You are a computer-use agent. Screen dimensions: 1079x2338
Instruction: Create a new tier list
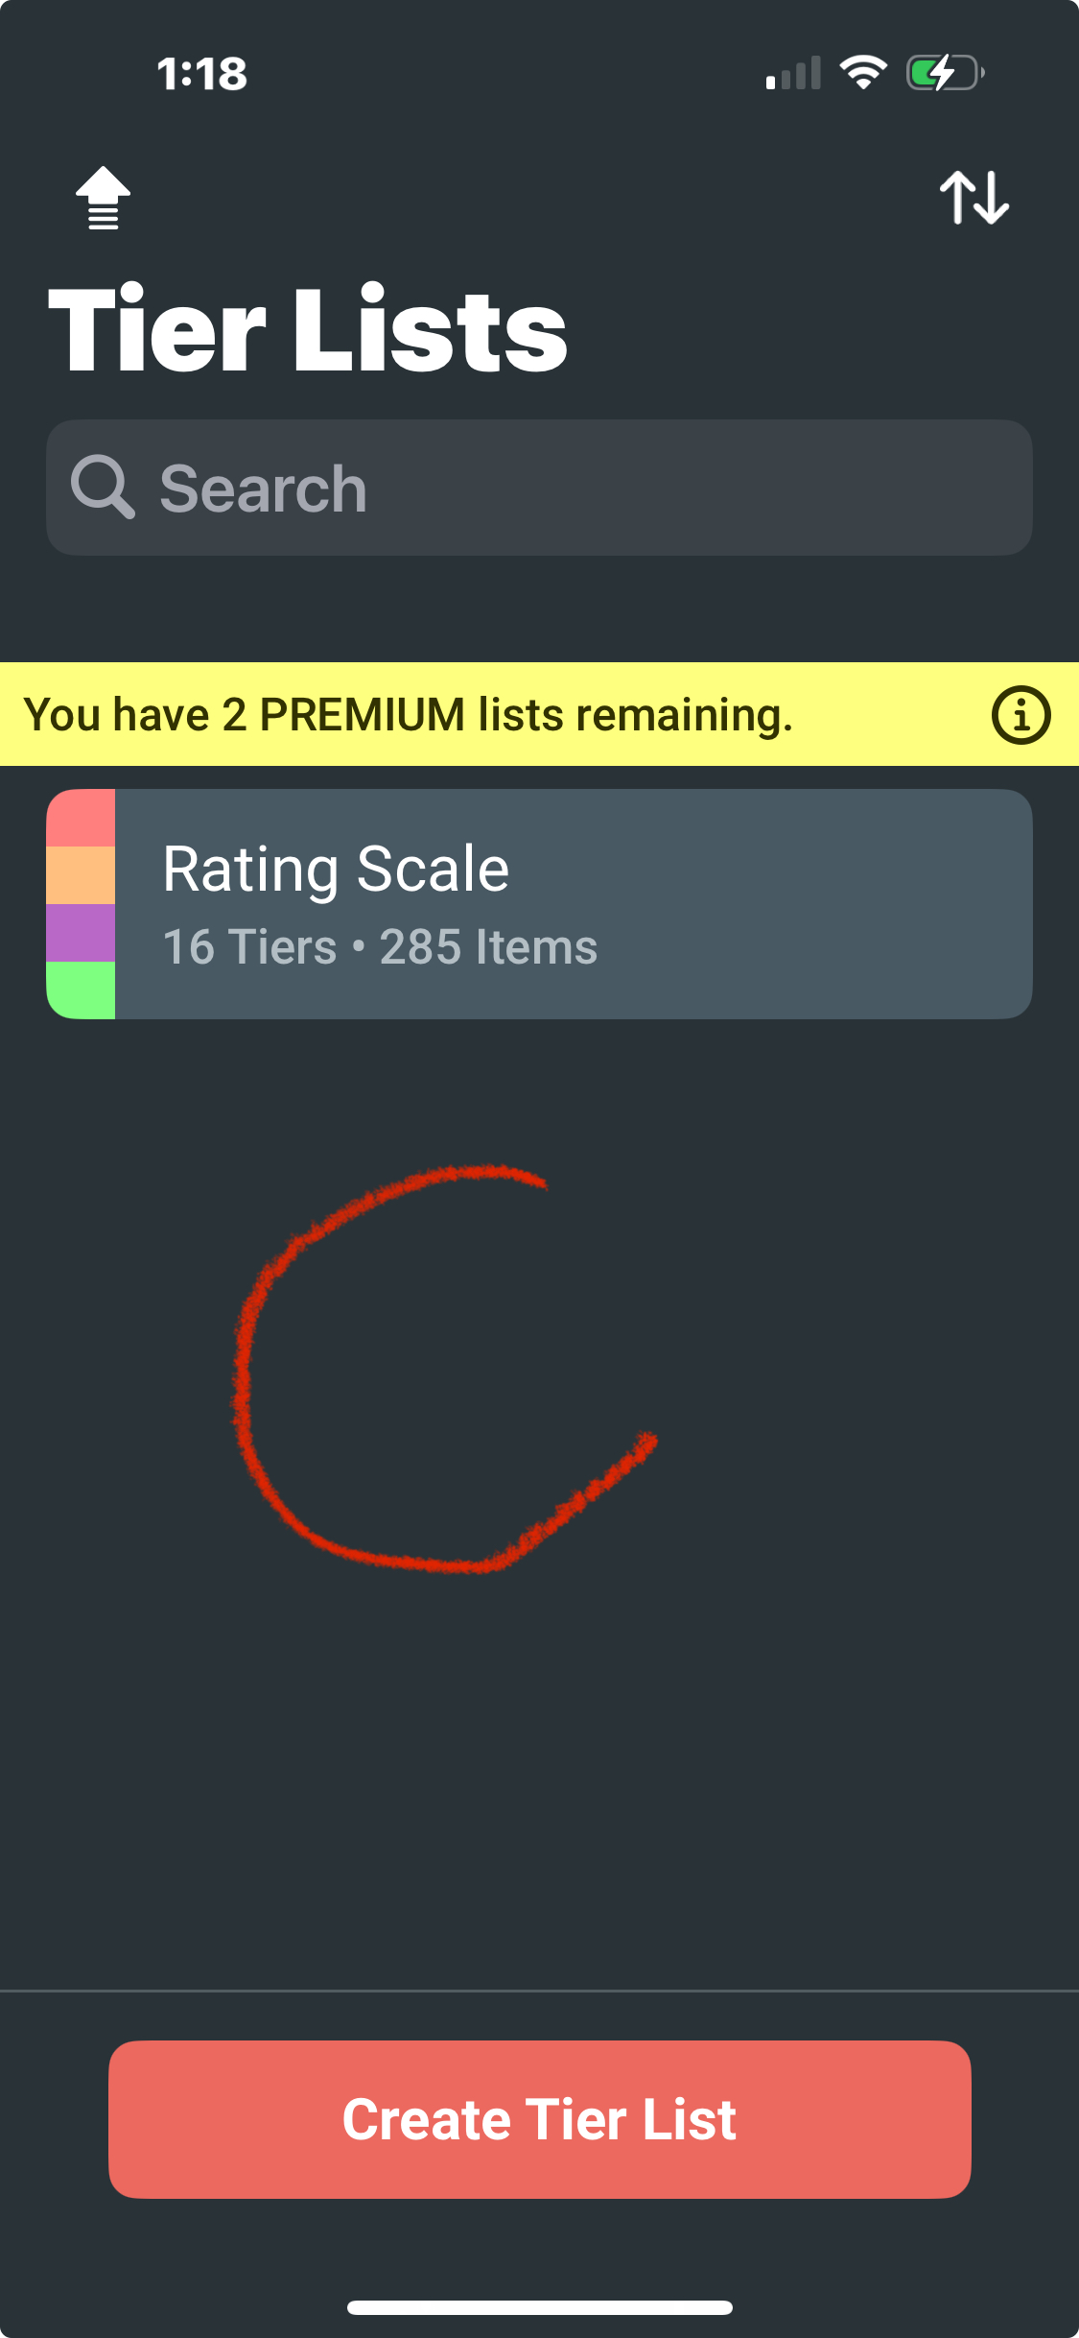tap(539, 2119)
